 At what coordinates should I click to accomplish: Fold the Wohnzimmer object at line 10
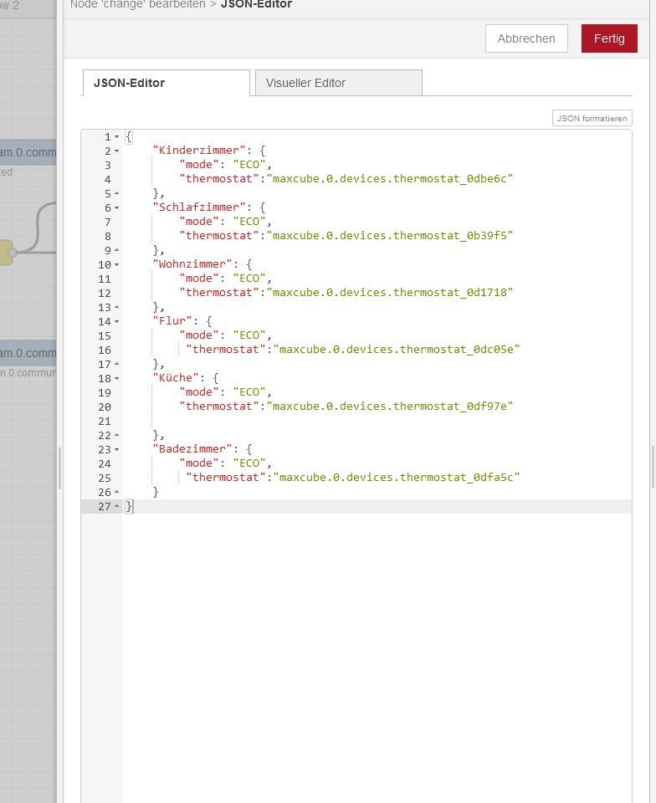[117, 265]
